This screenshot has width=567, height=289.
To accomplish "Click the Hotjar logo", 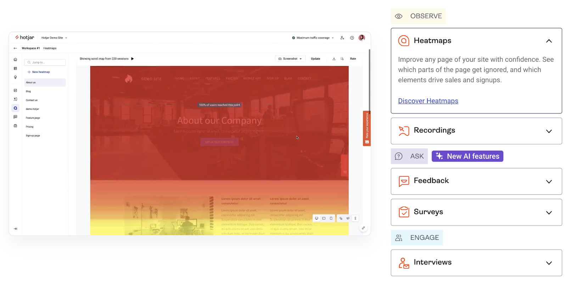I will click(24, 37).
